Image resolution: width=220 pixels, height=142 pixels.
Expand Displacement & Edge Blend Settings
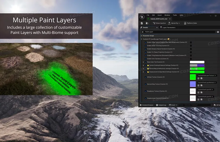click(x=143, y=72)
